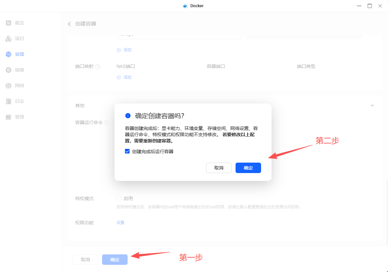The image size is (388, 272).
Task: Select the Container (容器) cube icon
Action: click(9, 54)
